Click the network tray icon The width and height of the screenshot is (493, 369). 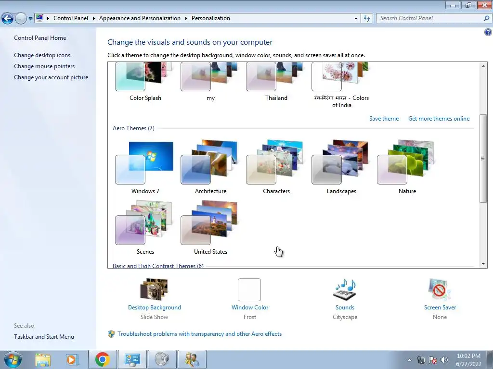(421, 360)
